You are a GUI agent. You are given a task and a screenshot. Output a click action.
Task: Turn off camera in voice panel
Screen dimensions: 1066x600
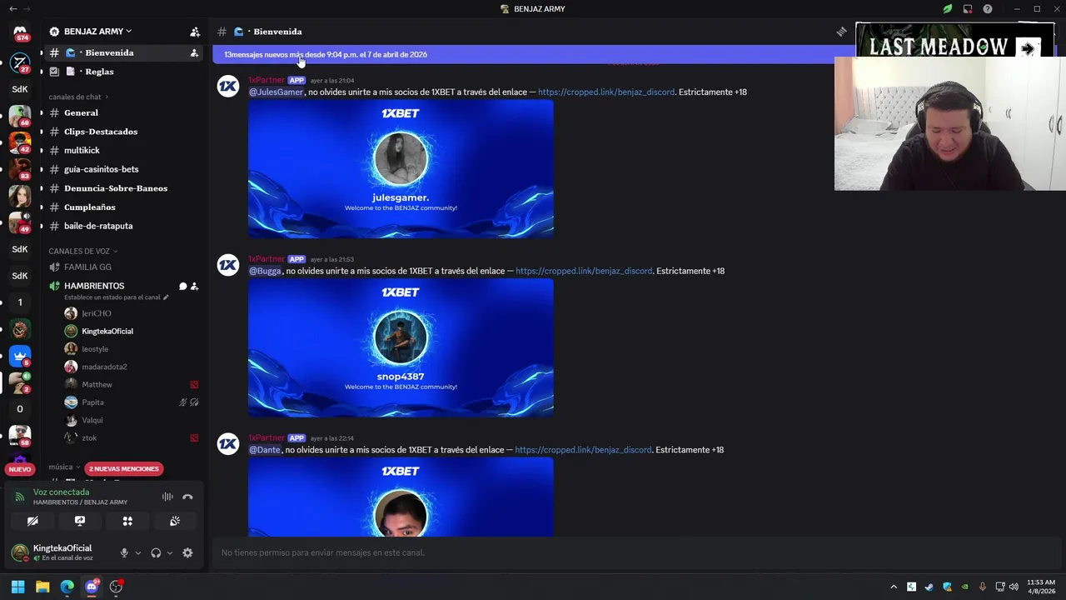click(32, 521)
